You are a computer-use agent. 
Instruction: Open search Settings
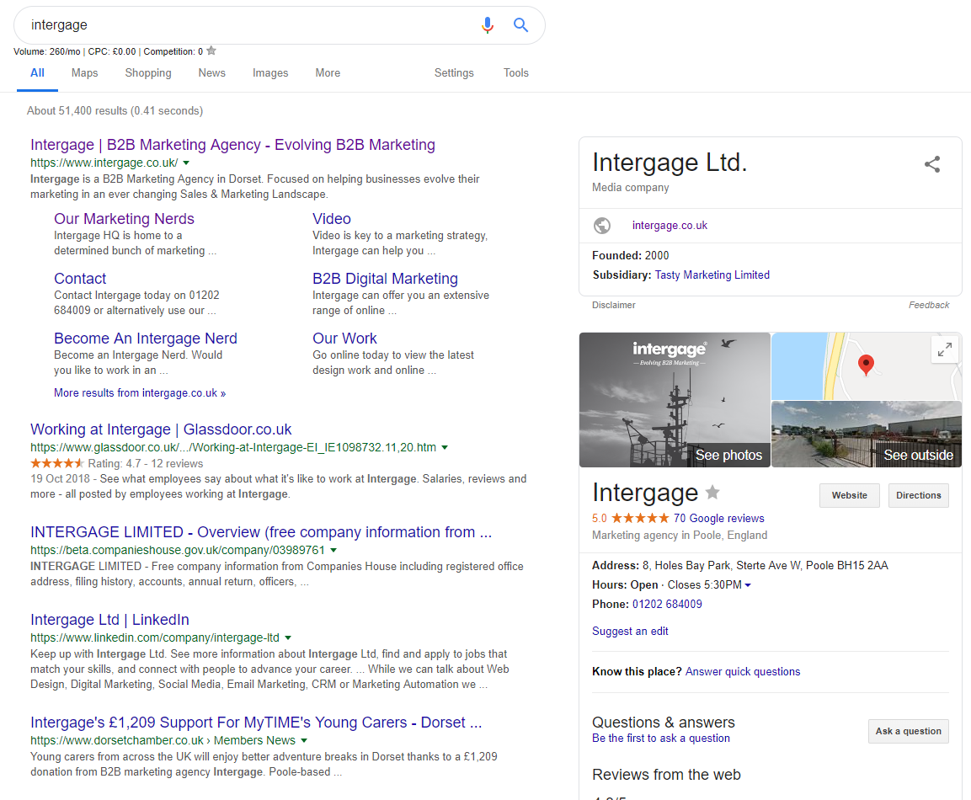tap(454, 73)
